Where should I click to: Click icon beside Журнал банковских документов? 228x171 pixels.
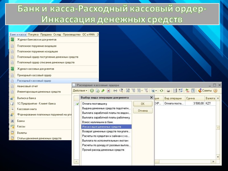click(13, 39)
